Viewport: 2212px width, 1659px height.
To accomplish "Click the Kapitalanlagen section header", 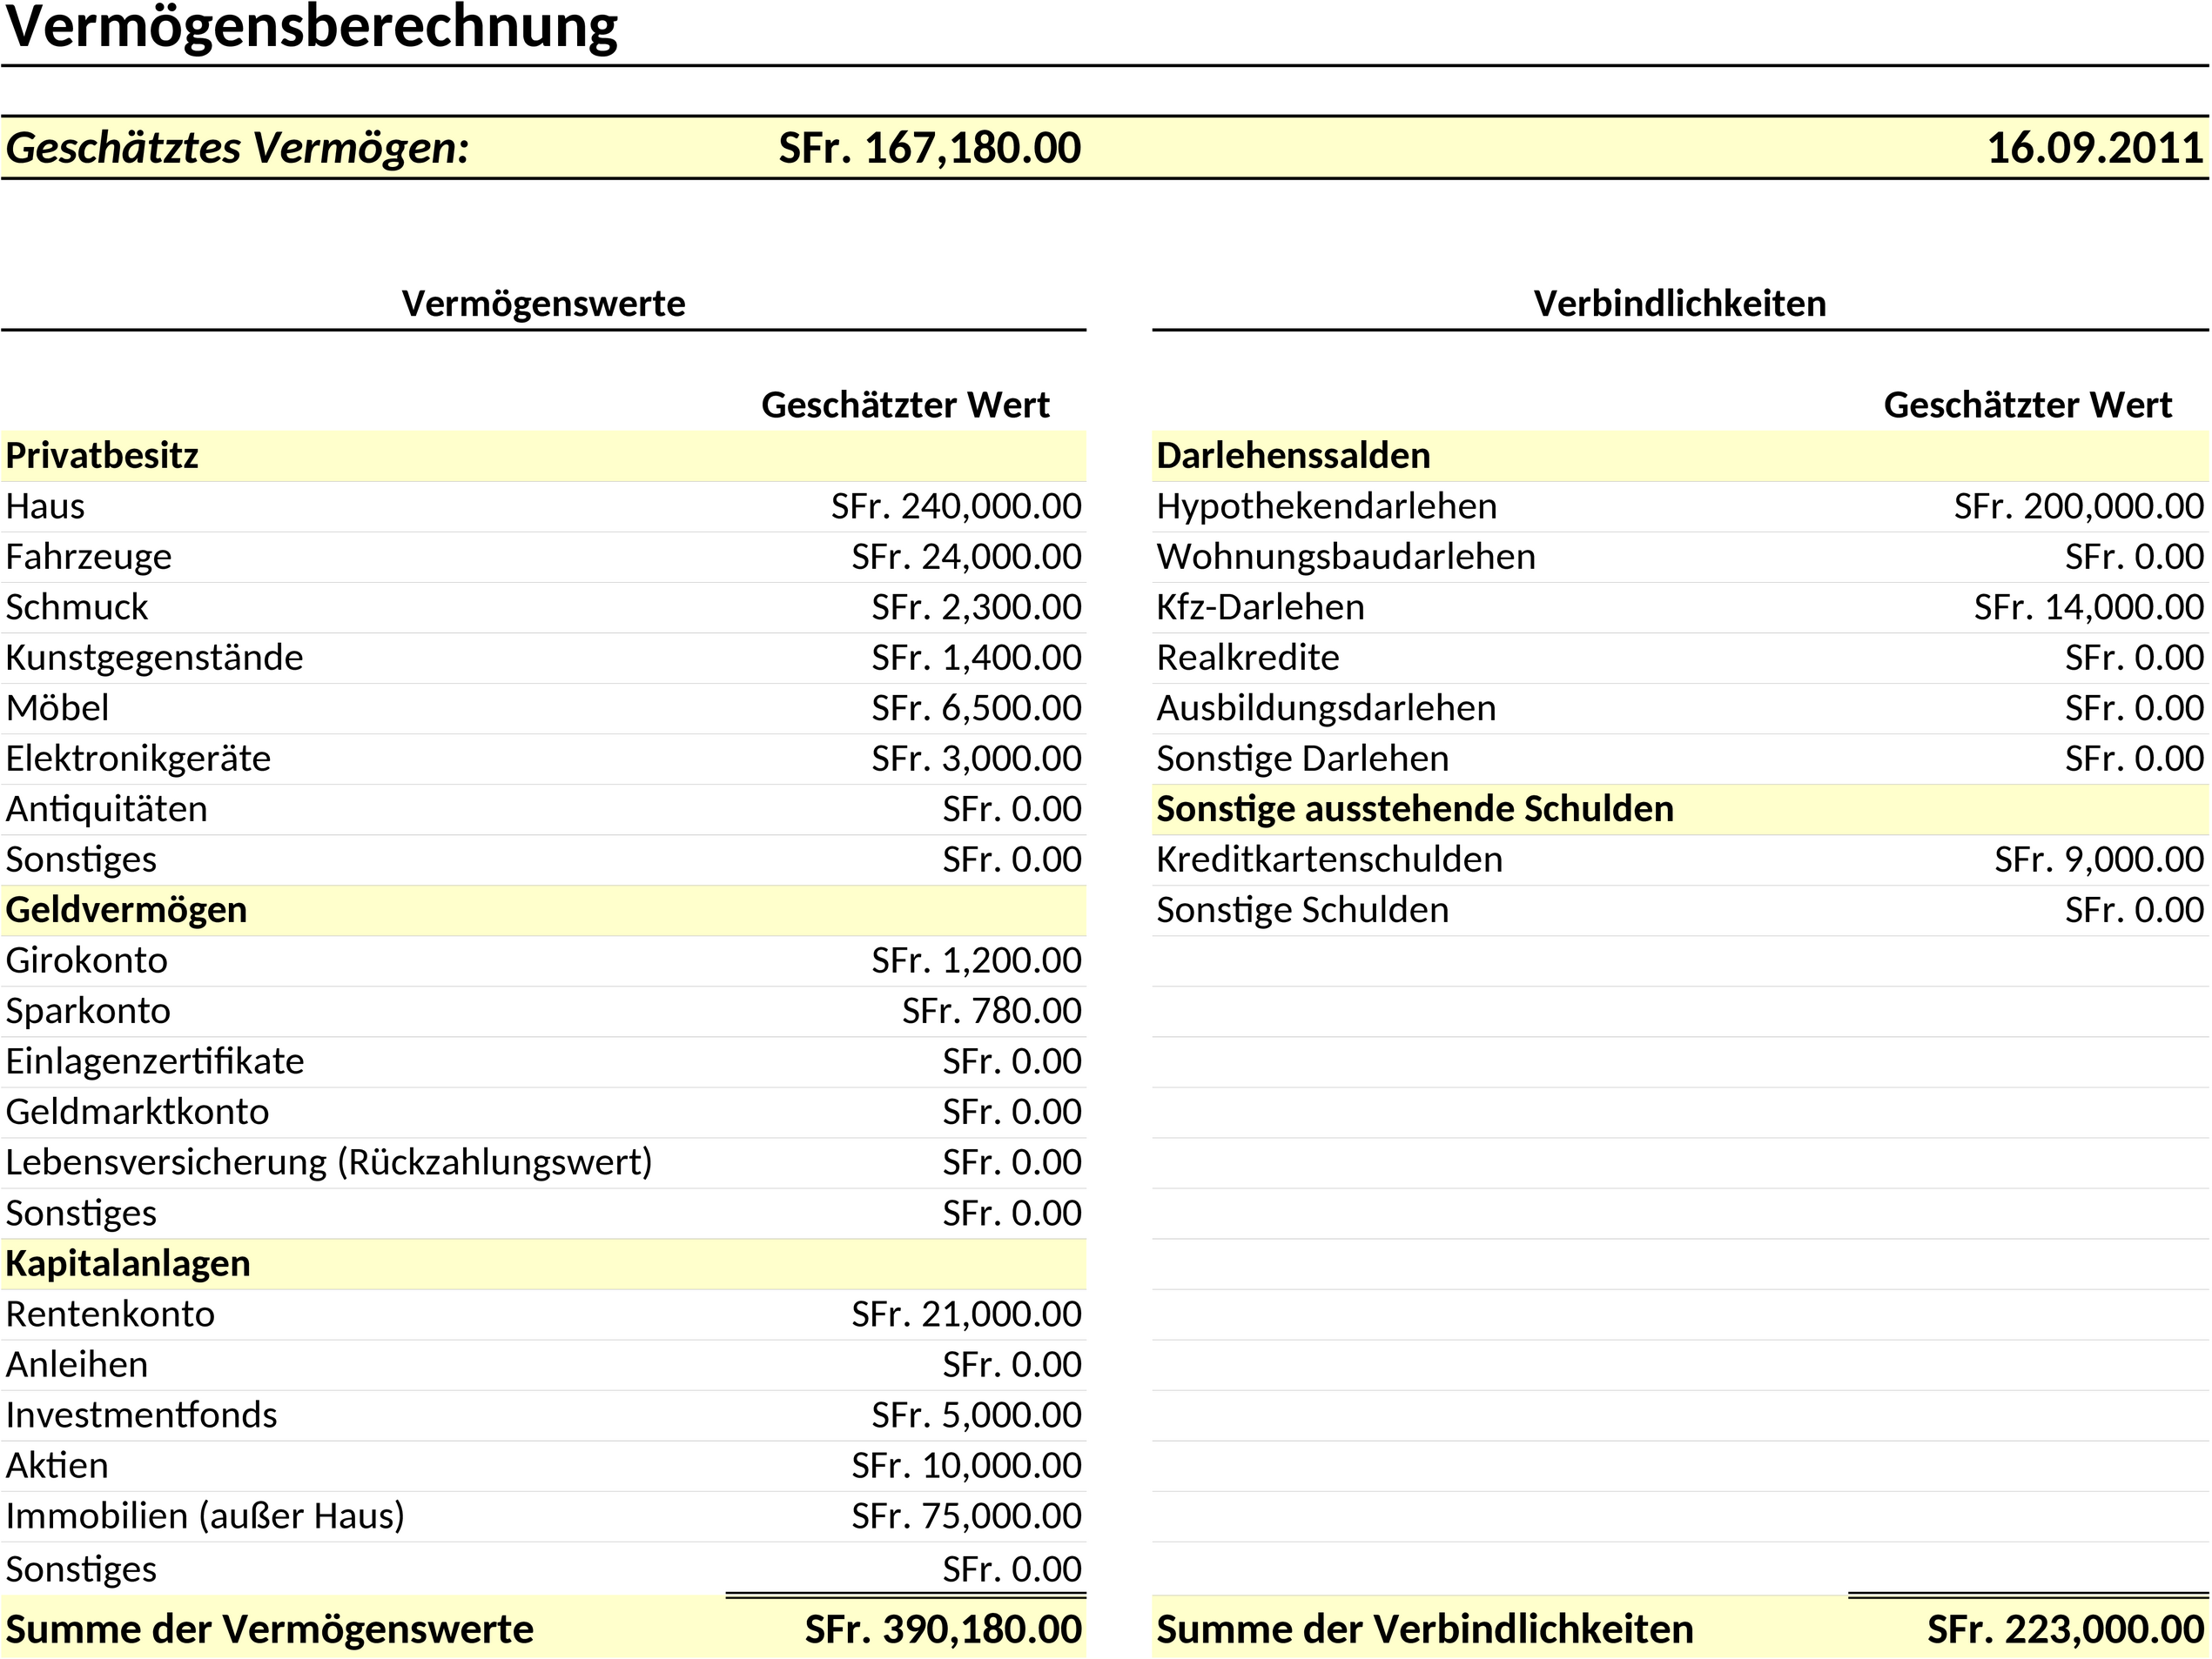I will 127,1264.
